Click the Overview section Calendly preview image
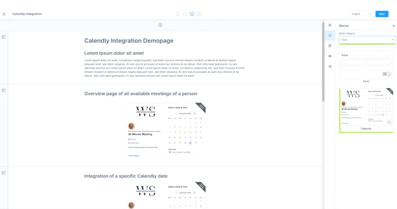This screenshot has height=209, width=397. (165, 131)
